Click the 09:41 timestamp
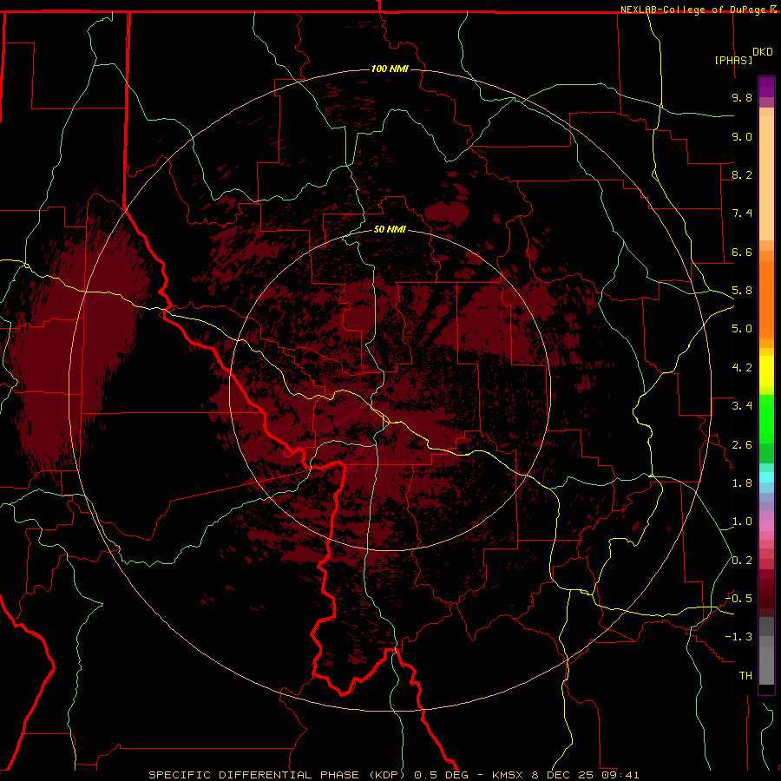 click(x=620, y=775)
